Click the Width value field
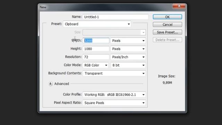The image size is (222, 125). tap(96, 41)
